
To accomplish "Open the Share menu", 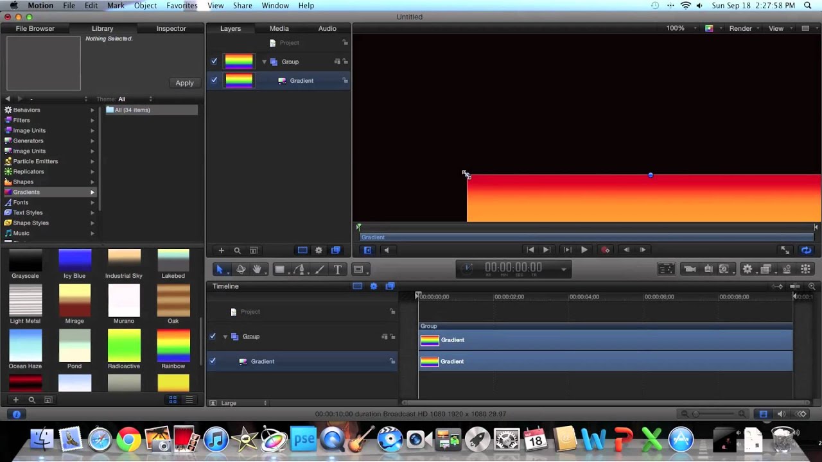I will [x=242, y=5].
